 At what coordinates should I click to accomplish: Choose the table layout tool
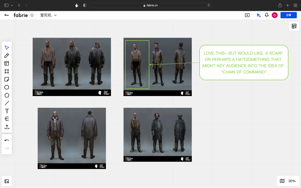point(7,64)
